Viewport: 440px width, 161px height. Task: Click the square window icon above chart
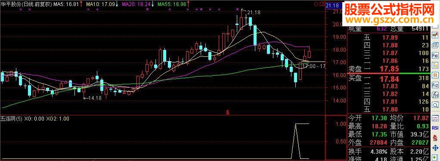pyautogui.click(x=322, y=4)
